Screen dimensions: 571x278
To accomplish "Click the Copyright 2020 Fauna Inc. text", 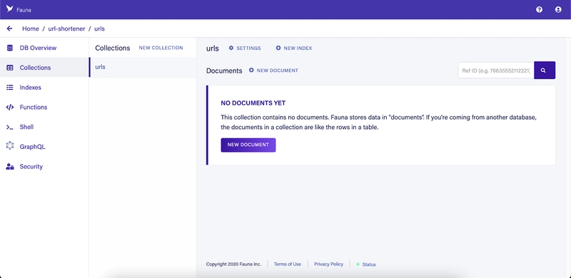I will point(233,264).
